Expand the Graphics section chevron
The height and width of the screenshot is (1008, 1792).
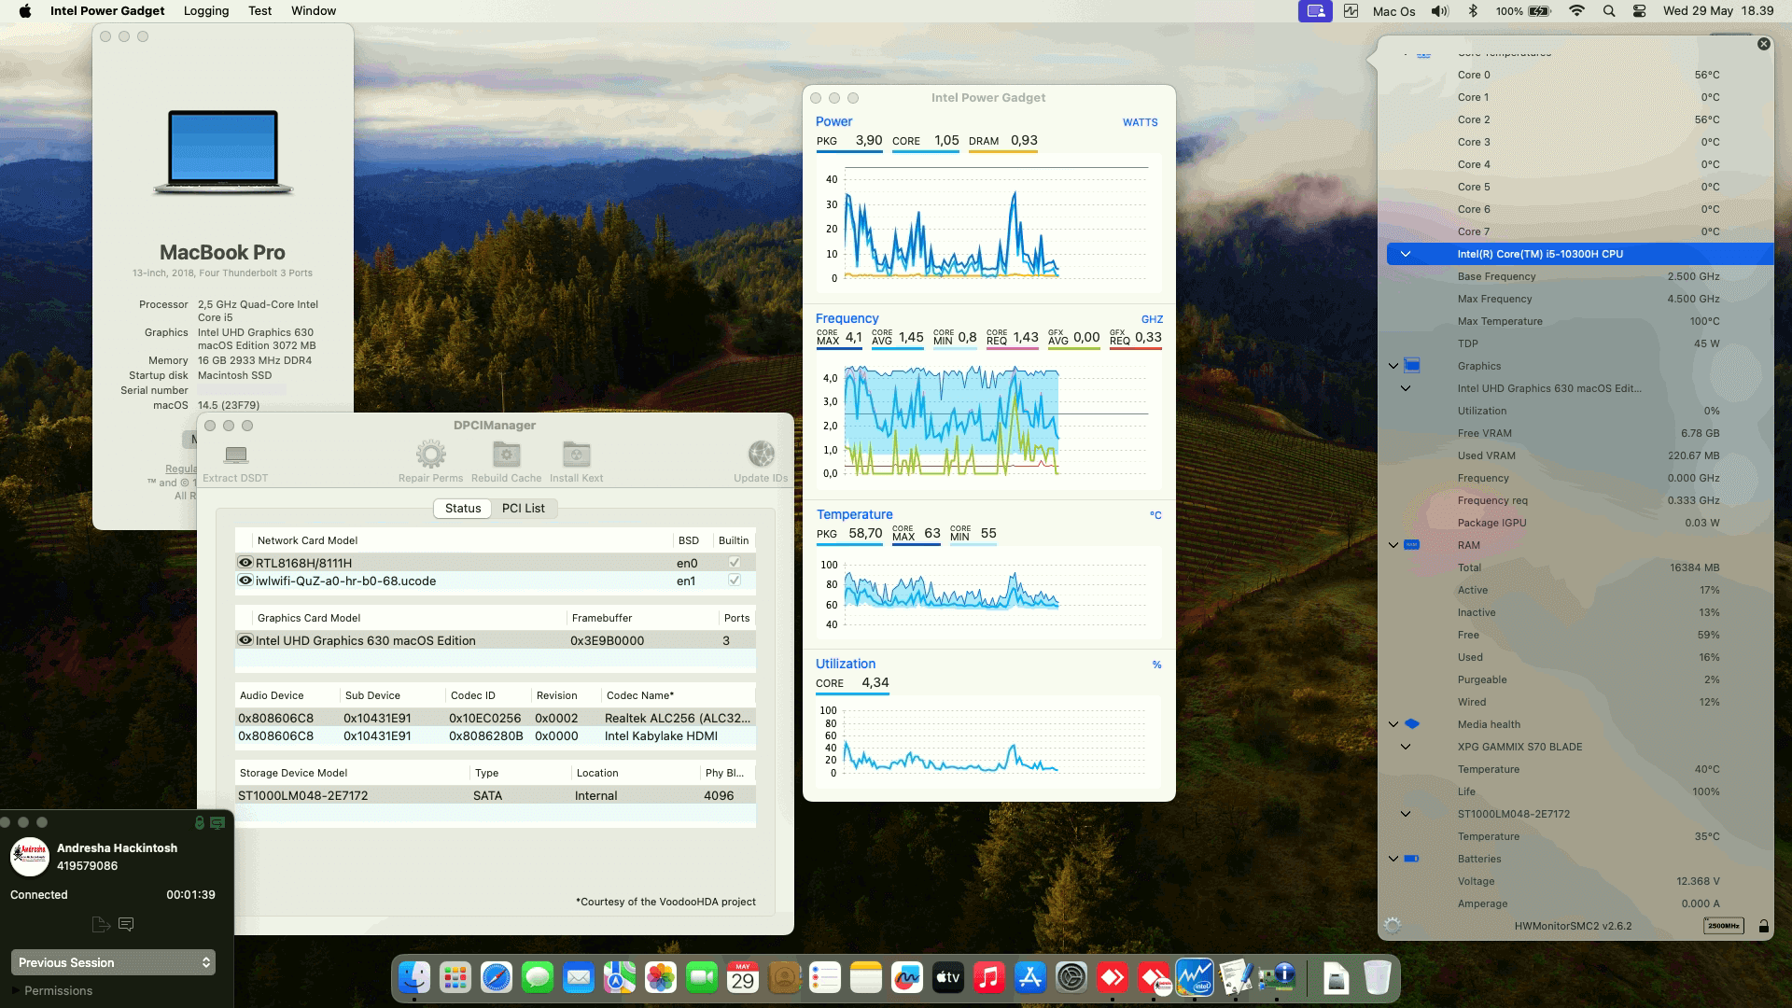[x=1393, y=365]
